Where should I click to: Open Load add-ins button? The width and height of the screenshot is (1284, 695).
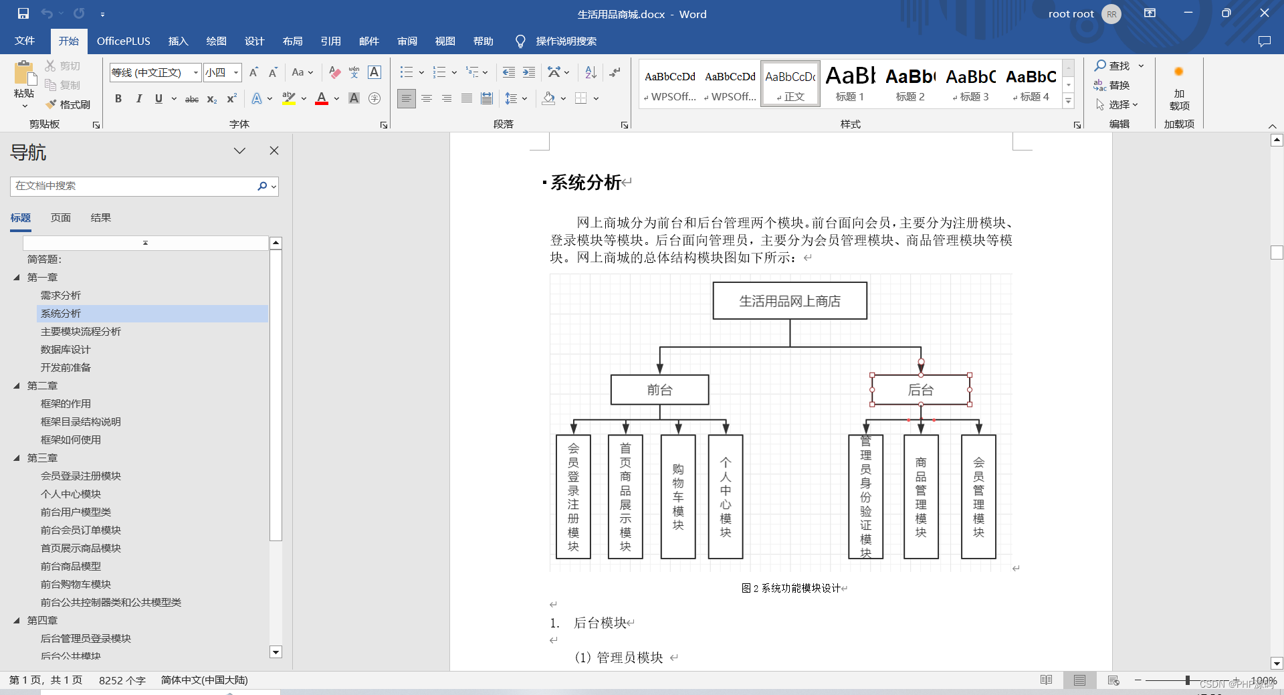point(1179,86)
